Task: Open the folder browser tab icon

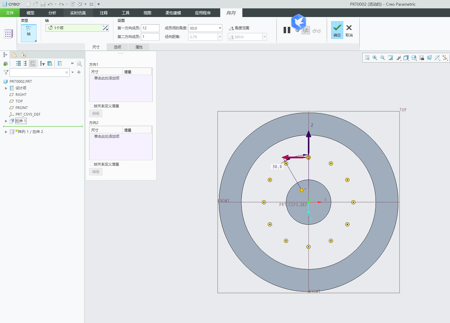Action: pos(14,55)
